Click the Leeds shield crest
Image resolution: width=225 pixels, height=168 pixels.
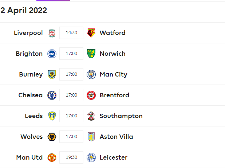(x=52, y=116)
